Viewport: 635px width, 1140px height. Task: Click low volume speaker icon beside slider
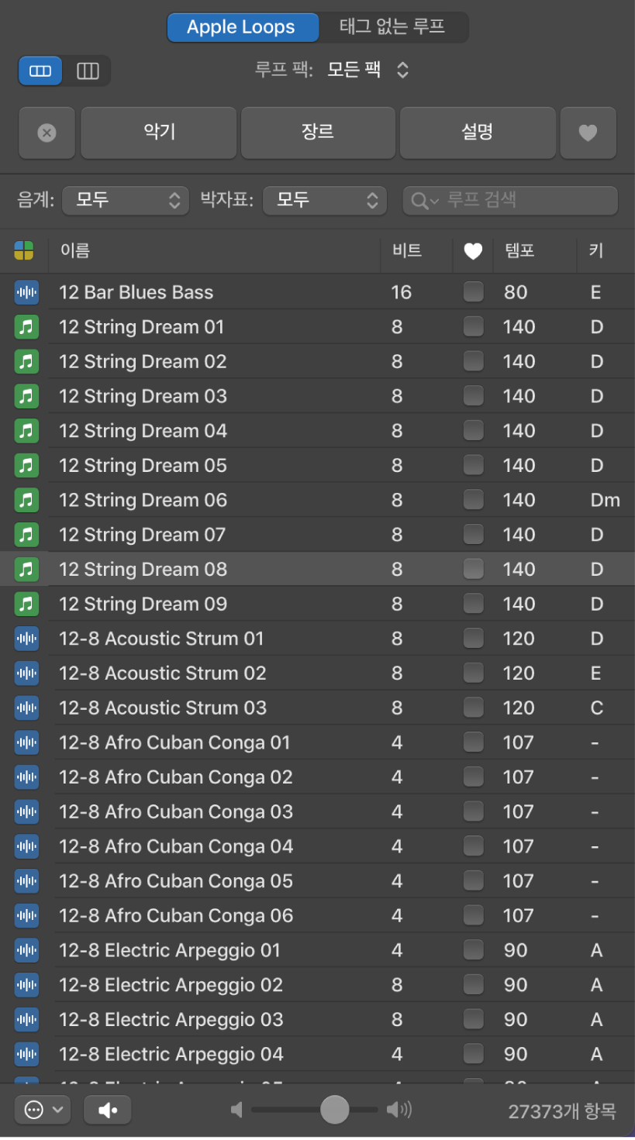[x=237, y=1110]
